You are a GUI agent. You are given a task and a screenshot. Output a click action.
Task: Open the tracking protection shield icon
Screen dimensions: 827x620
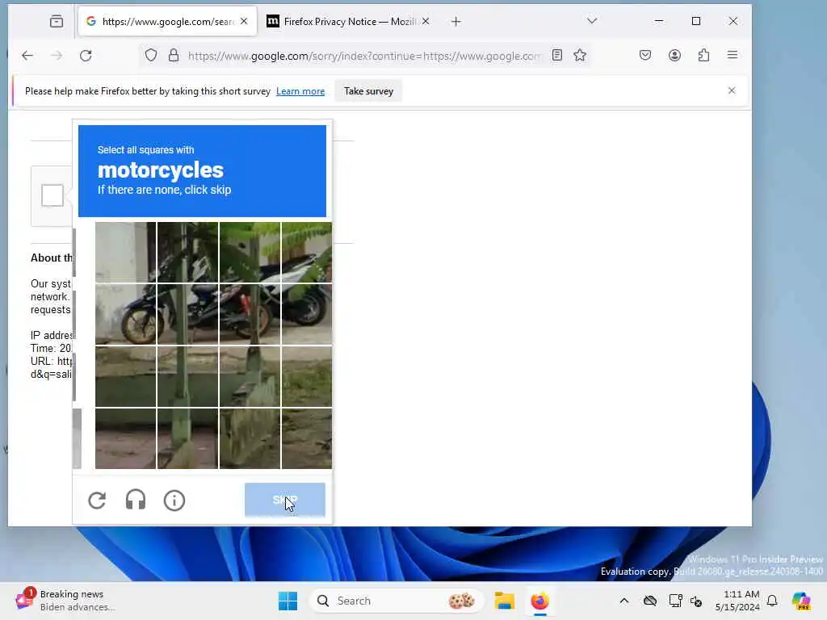pos(151,56)
